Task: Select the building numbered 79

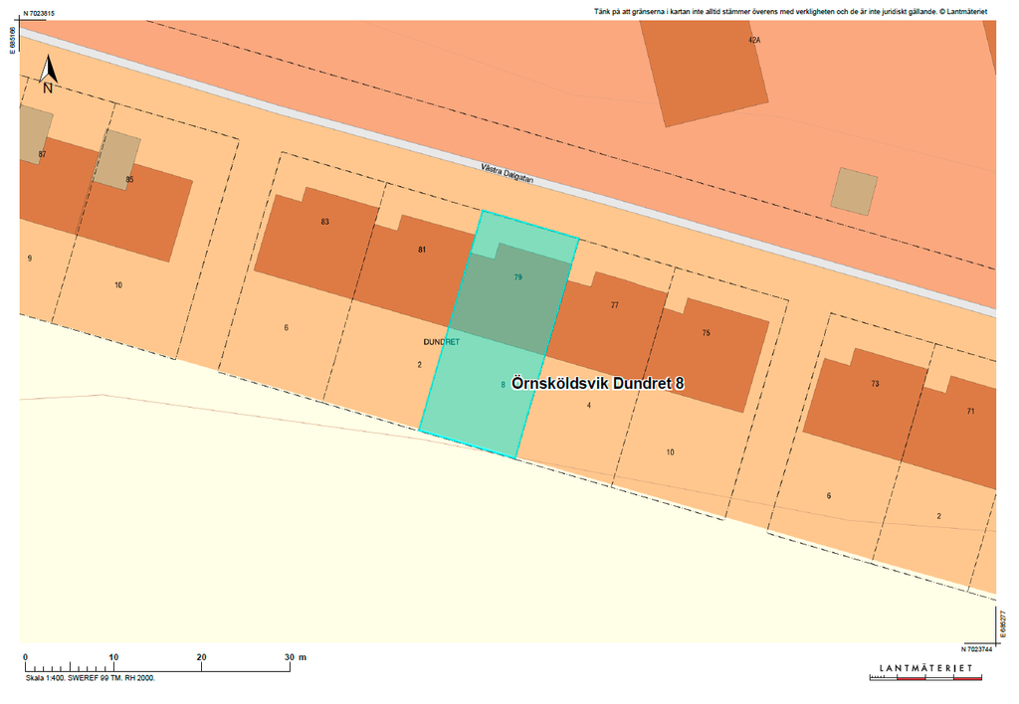Action: point(517,277)
